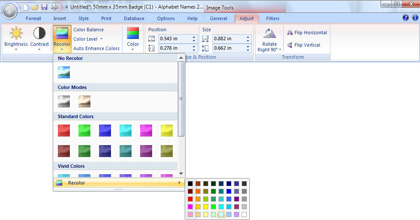Click the horizontal position input field
Screen dimensions: 420x220
175,39
